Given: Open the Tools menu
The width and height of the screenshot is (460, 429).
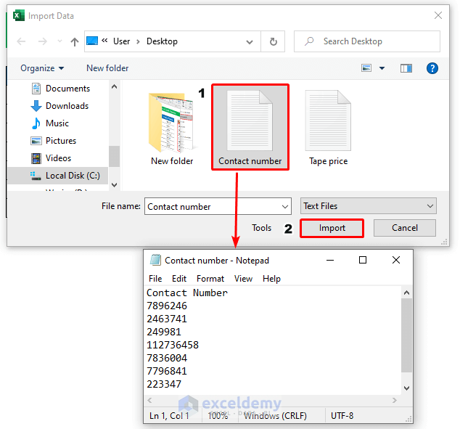Looking at the screenshot, I should [261, 228].
